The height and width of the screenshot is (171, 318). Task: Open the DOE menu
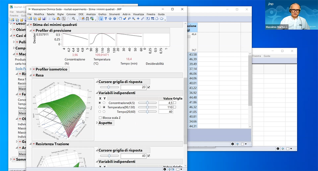pyautogui.click(x=81, y=14)
